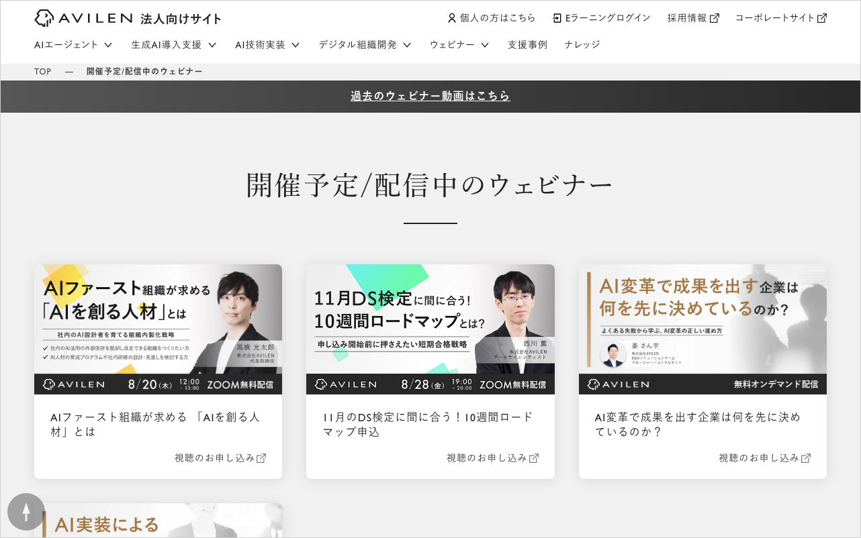Screen dimensions: 861x538
Task: Click TOP in the breadcrumb
Action: (43, 71)
